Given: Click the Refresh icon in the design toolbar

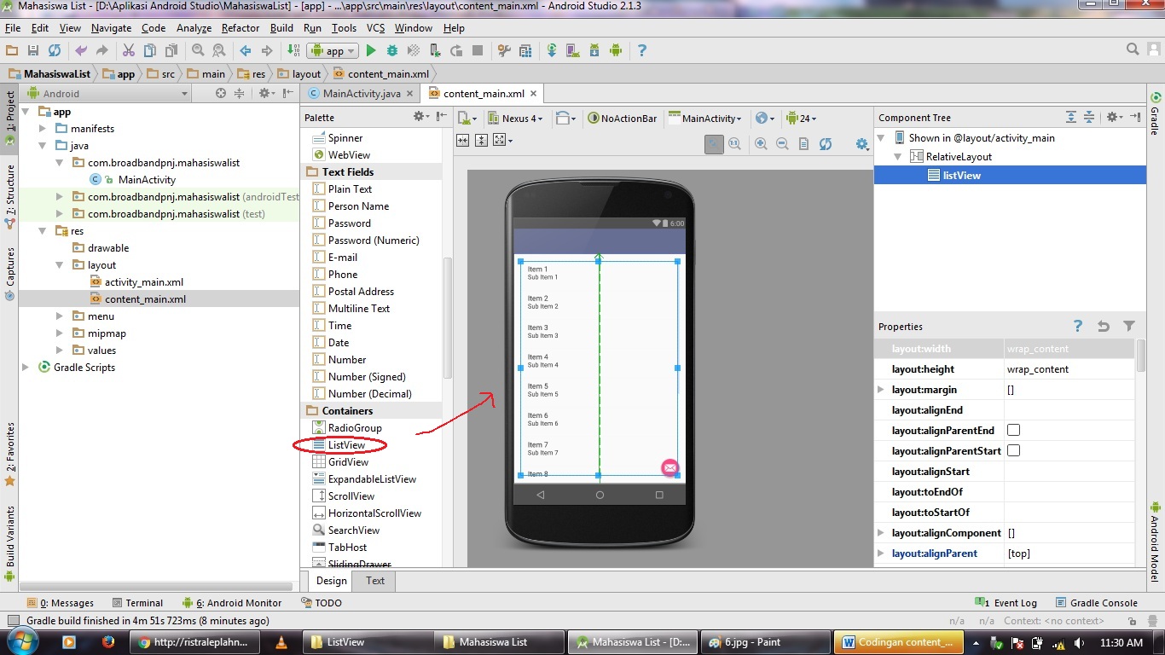Looking at the screenshot, I should 826,144.
